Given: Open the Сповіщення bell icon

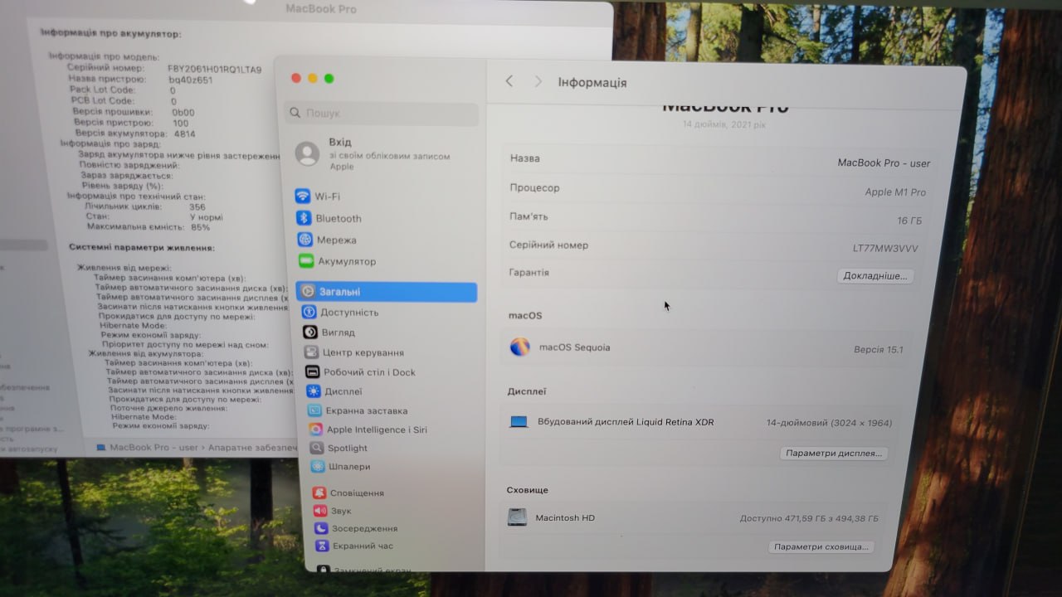Looking at the screenshot, I should pyautogui.click(x=319, y=493).
